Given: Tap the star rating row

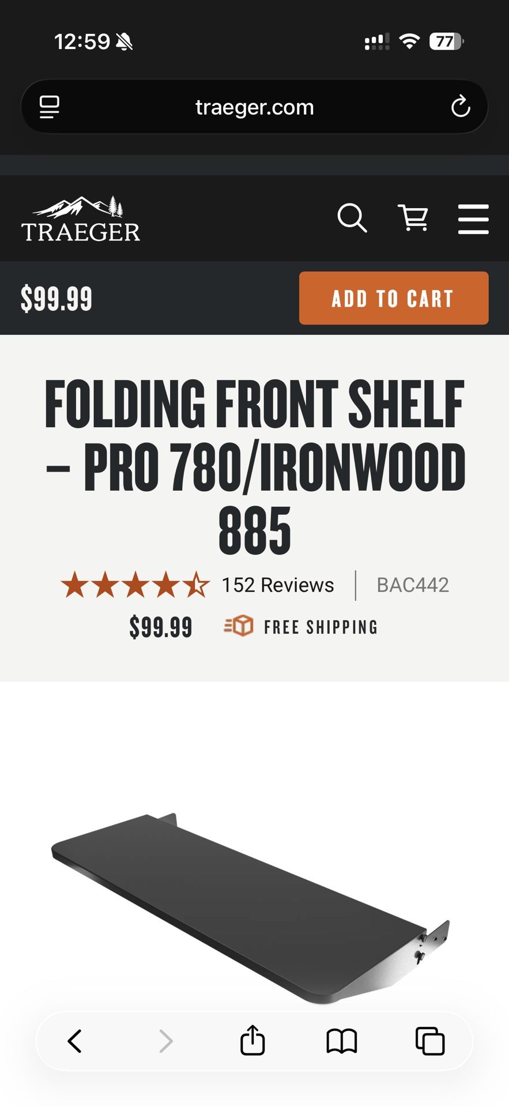Looking at the screenshot, I should point(135,585).
